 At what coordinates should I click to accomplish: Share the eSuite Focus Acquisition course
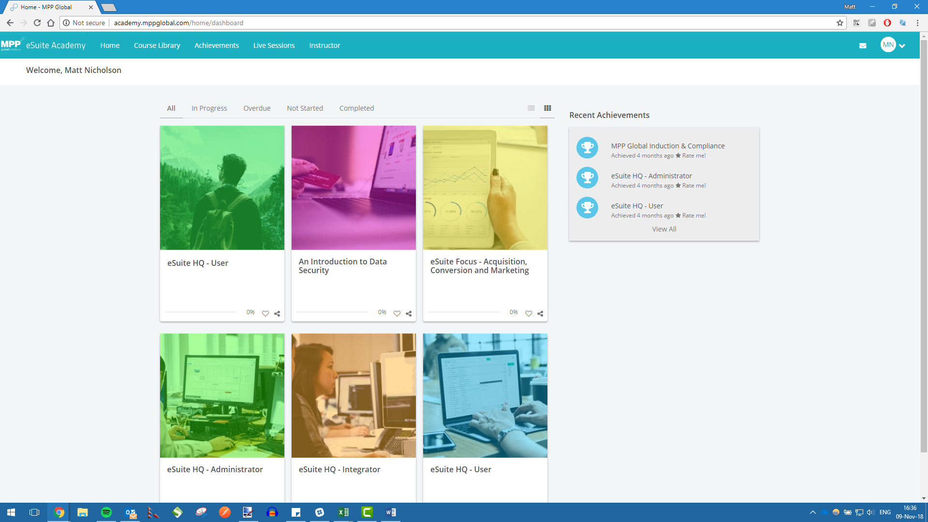[x=540, y=314]
